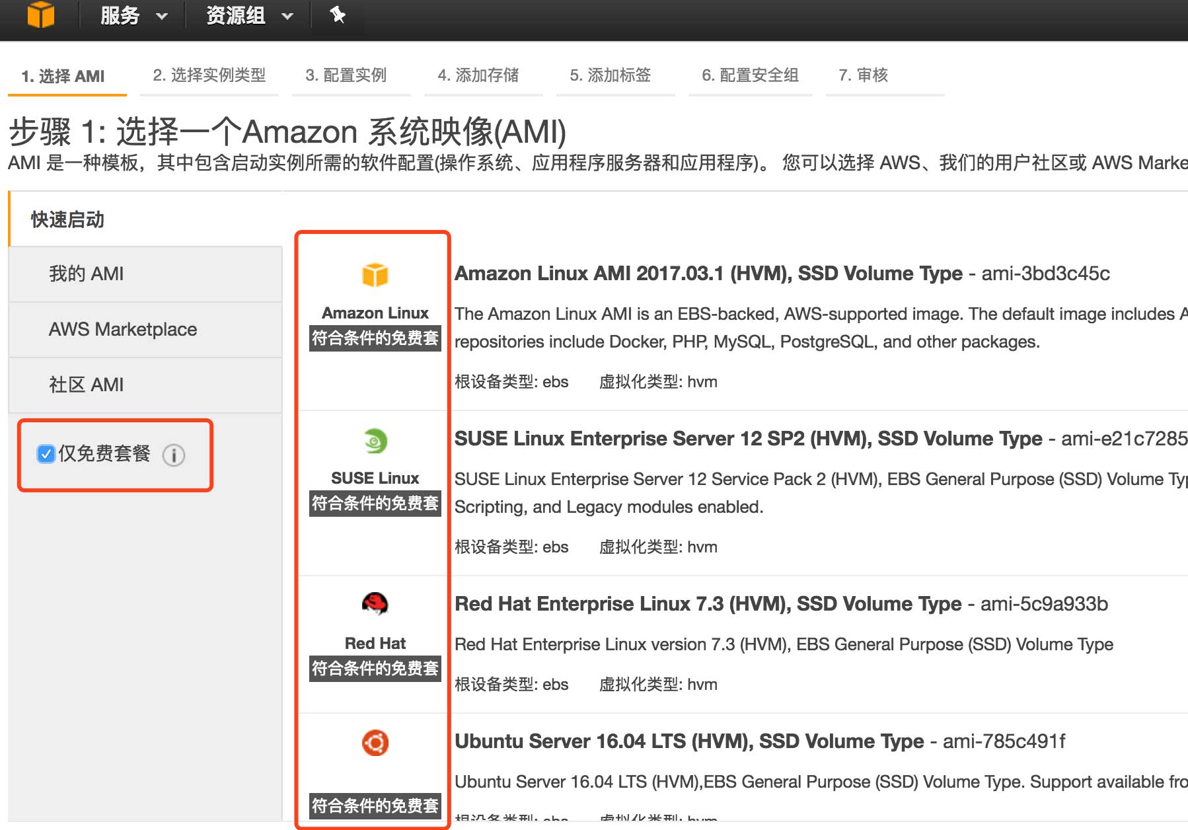Click the 'SUSE Linux' label under logo
This screenshot has width=1188, height=830.
tap(375, 478)
